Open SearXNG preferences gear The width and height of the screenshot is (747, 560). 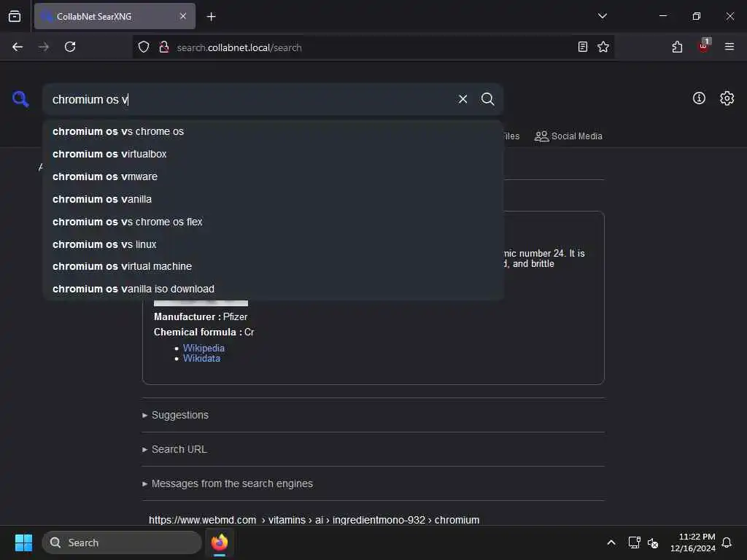[x=727, y=98]
